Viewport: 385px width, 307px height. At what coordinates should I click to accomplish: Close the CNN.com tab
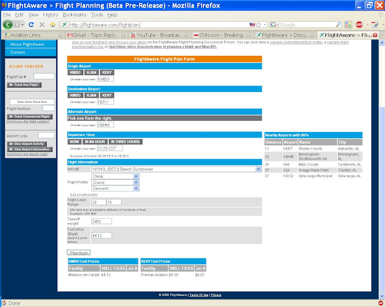tap(249, 35)
